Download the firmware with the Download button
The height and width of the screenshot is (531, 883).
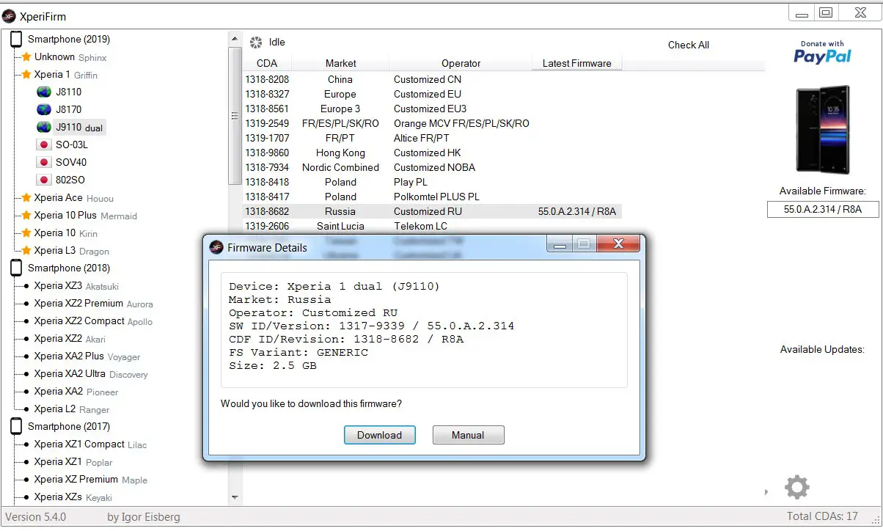coord(380,435)
